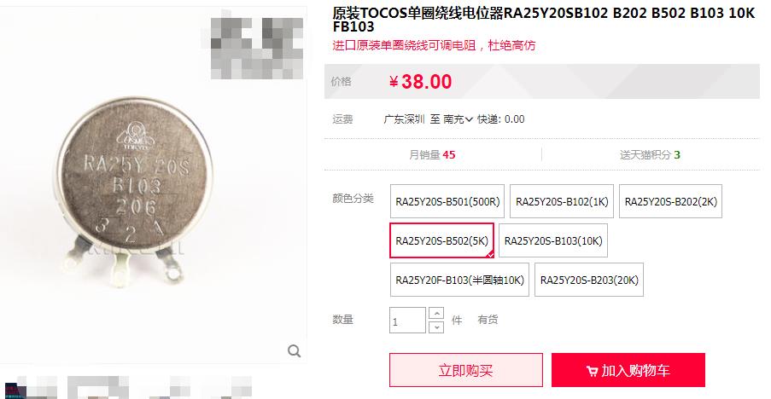
Task: Increase quantity with the up arrow
Action: pos(436,313)
